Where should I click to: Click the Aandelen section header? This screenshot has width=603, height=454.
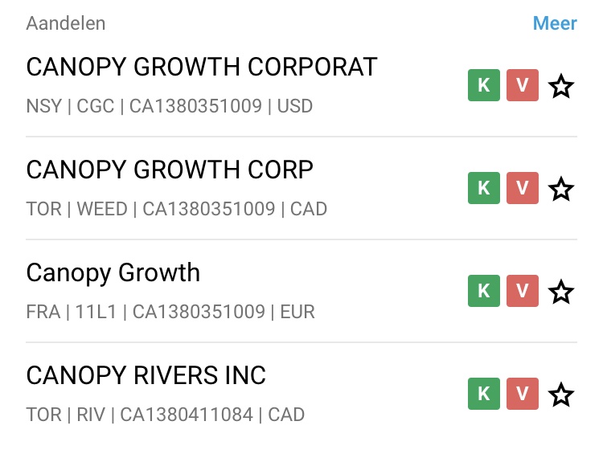point(66,23)
